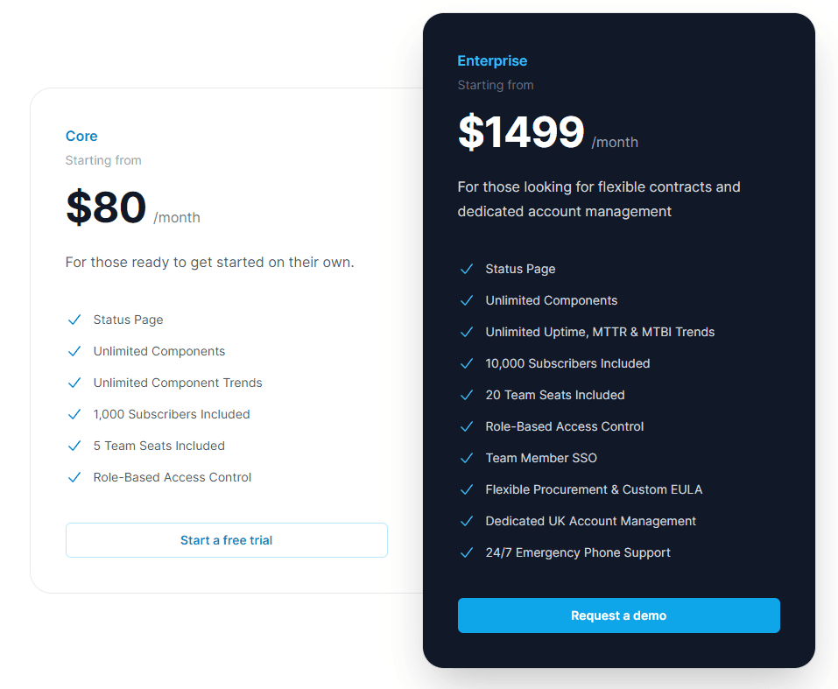Click checkmark icon next to Core Status Page

74,320
